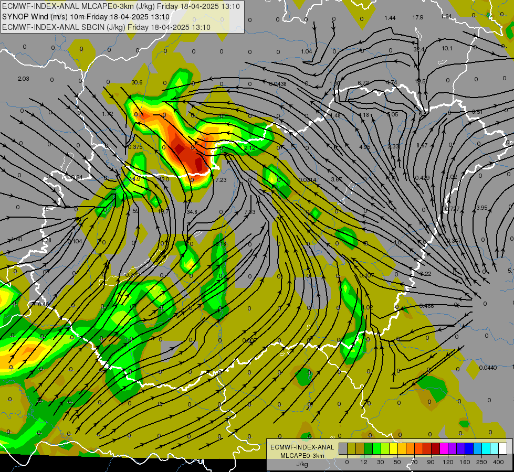The width and height of the screenshot is (514, 472).
Task: Click the legend tick label 400
Action: pyautogui.click(x=498, y=462)
